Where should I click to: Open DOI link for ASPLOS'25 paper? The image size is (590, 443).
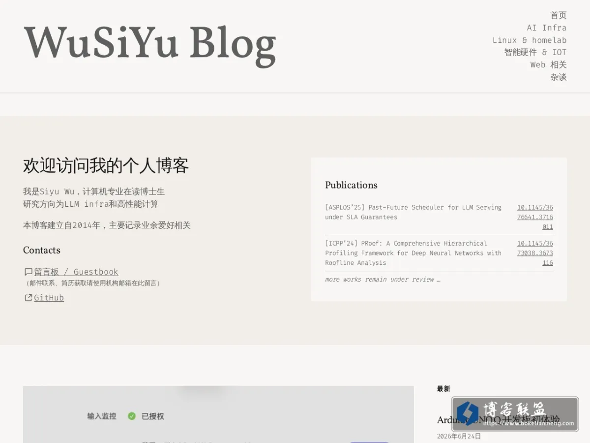[535, 217]
